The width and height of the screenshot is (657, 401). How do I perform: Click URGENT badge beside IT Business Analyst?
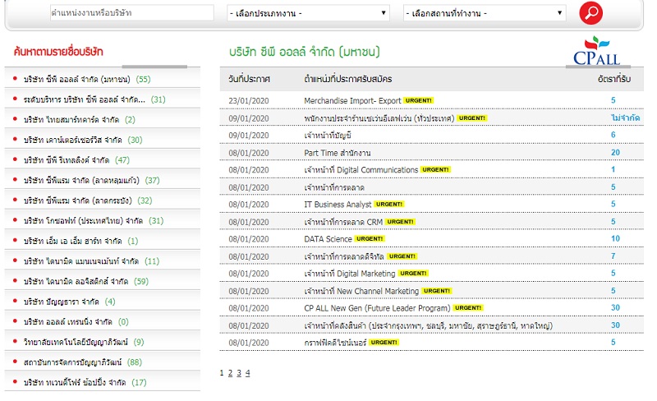pos(389,204)
